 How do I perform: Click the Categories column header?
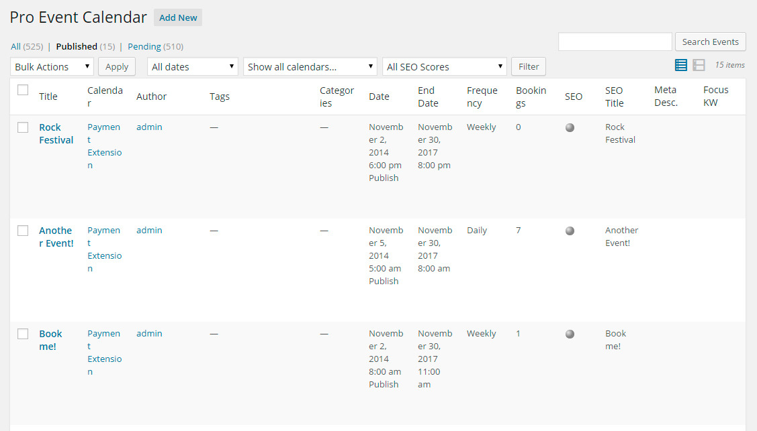click(337, 97)
